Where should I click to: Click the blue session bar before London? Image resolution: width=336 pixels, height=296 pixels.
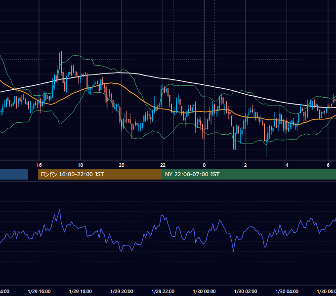[x=14, y=174]
